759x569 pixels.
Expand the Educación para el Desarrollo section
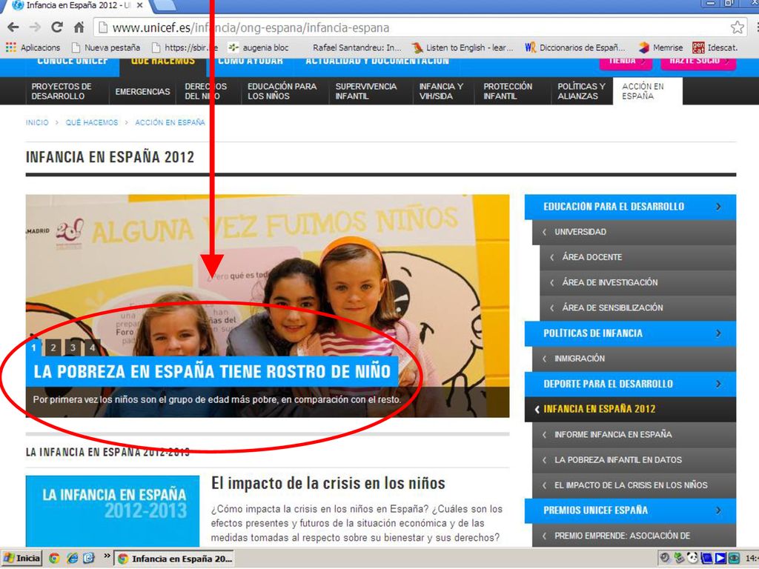(x=630, y=207)
